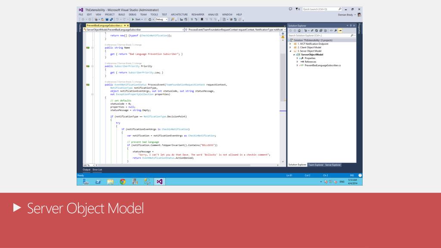441x248 pixels.
Task: Click Solution Explorer Refresh icon
Action: click(317, 31)
